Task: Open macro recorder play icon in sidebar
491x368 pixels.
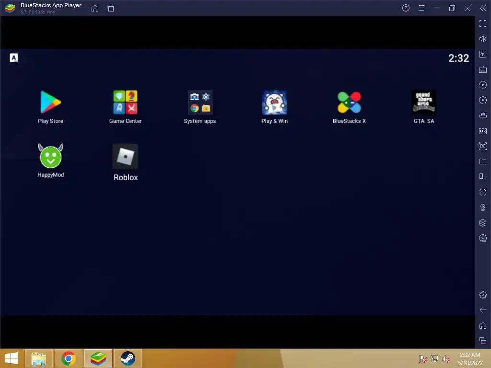Action: click(x=483, y=85)
